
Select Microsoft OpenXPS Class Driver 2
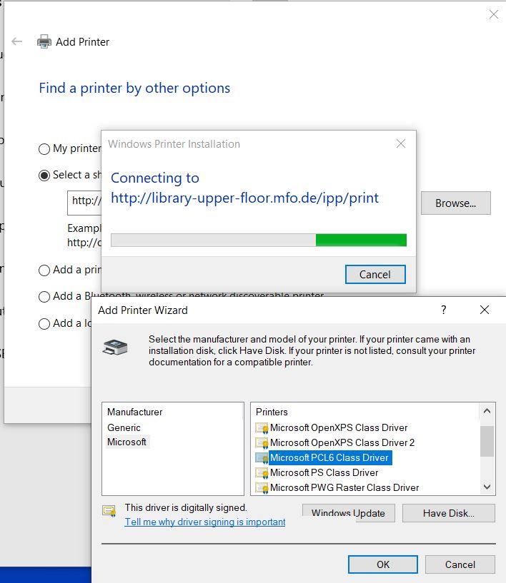tap(342, 443)
